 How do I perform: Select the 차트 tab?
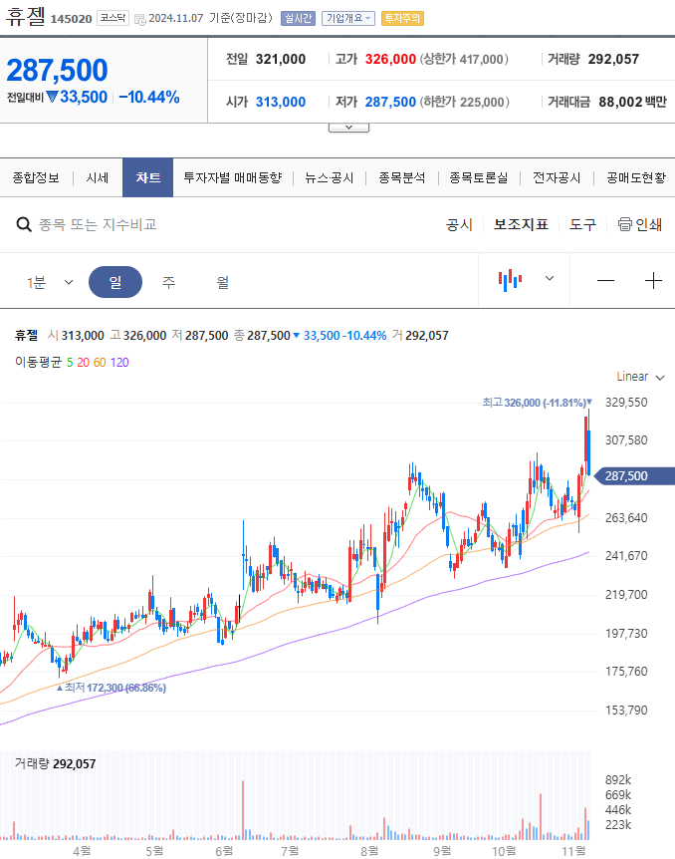tap(147, 177)
